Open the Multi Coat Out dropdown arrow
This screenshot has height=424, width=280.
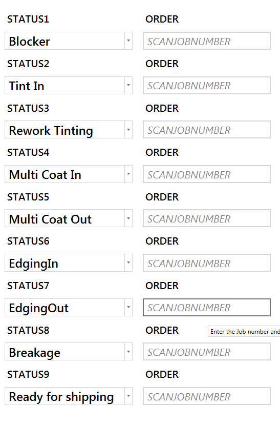[x=128, y=218]
